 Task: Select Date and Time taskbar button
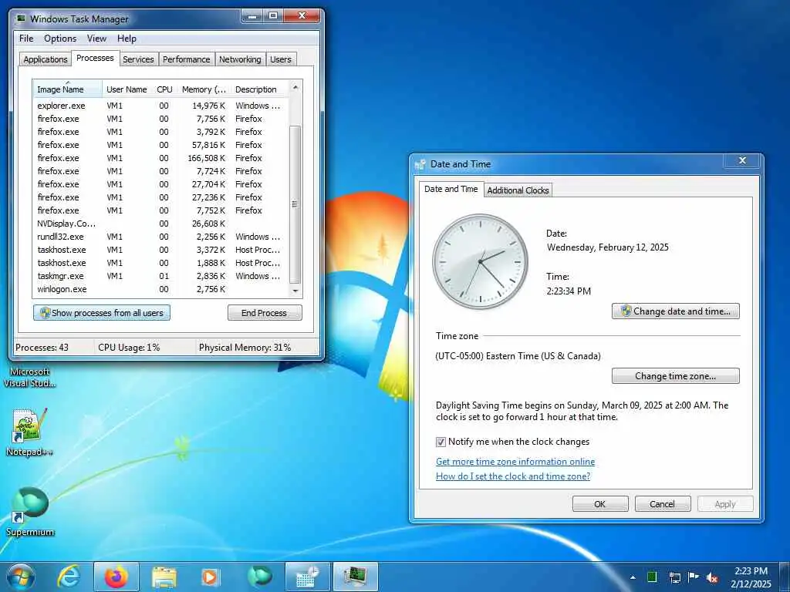(x=307, y=577)
